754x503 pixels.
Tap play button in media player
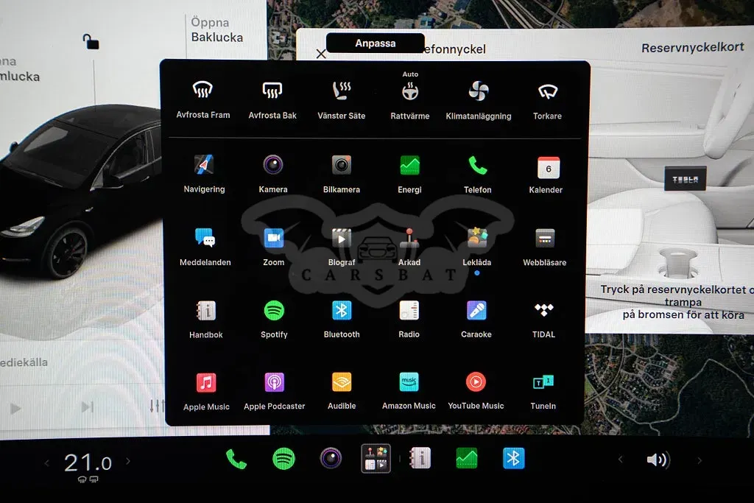point(15,408)
